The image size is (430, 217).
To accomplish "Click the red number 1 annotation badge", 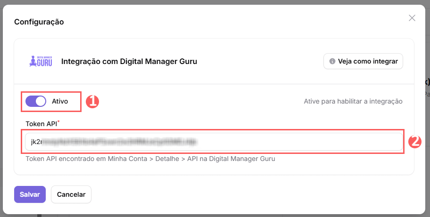I will pyautogui.click(x=92, y=101).
